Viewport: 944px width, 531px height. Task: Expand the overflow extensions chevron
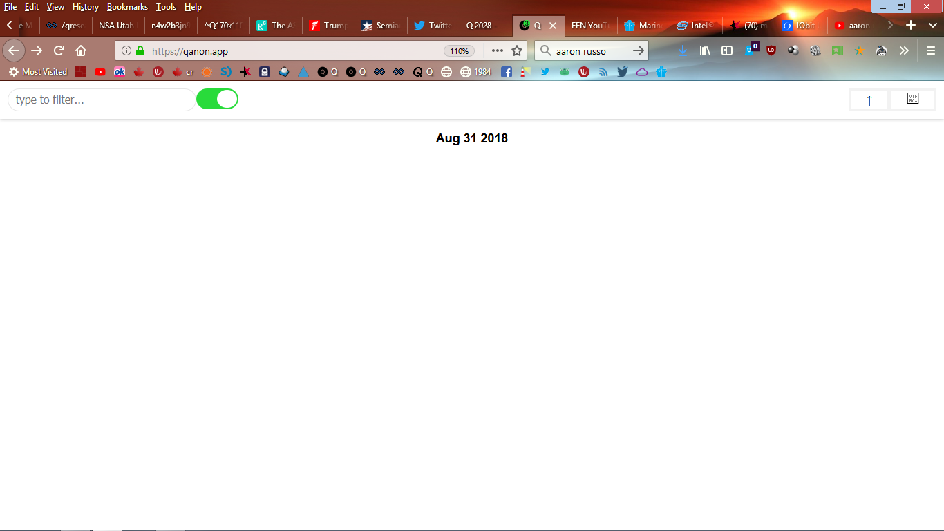click(x=904, y=50)
